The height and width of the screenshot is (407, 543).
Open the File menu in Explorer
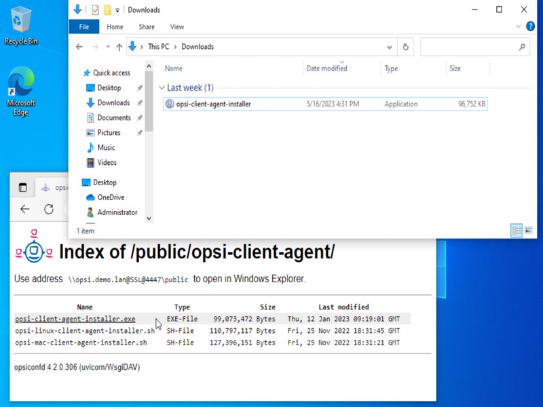(83, 27)
